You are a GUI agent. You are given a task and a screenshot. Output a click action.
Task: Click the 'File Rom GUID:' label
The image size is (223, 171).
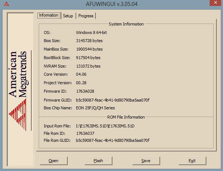click(x=57, y=140)
